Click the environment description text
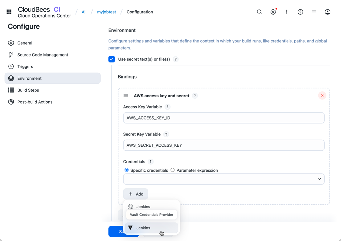341x241 pixels. click(218, 44)
